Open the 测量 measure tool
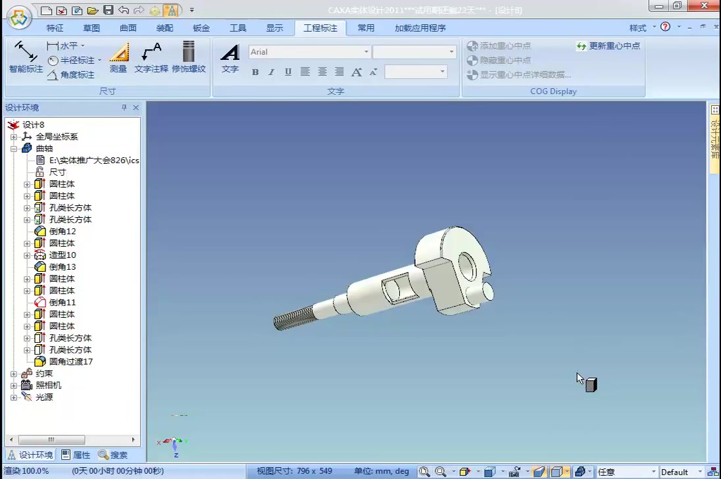 tap(118, 57)
